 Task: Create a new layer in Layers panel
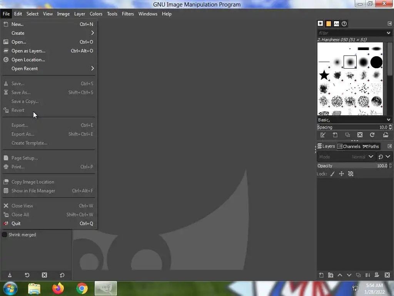(x=321, y=275)
